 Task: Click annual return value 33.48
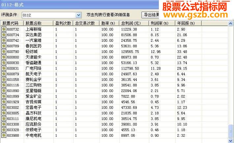click(x=182, y=52)
